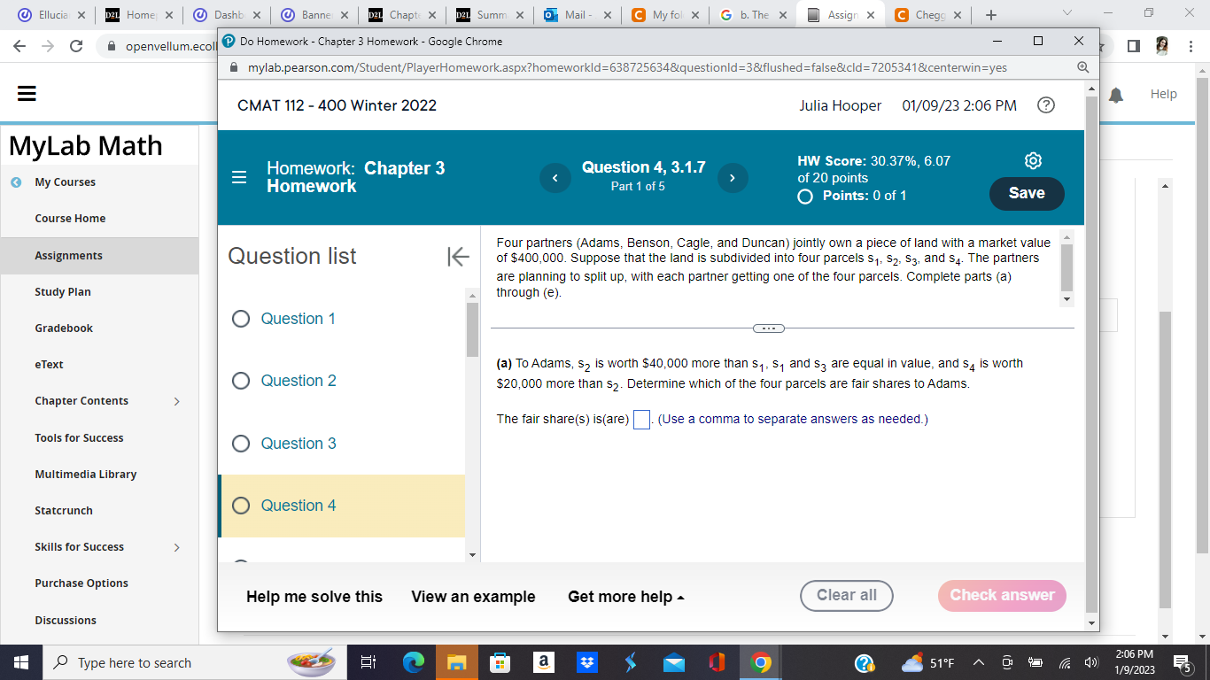Collapse the Get more help menu
Image resolution: width=1210 pixels, height=680 pixels.
pyautogui.click(x=625, y=596)
